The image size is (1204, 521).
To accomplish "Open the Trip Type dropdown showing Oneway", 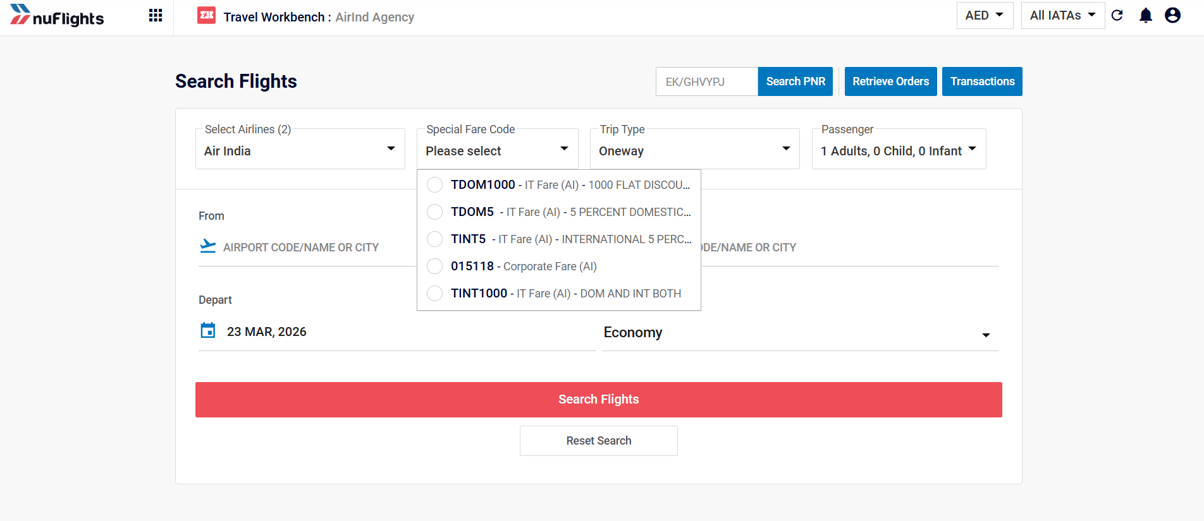I will (694, 150).
